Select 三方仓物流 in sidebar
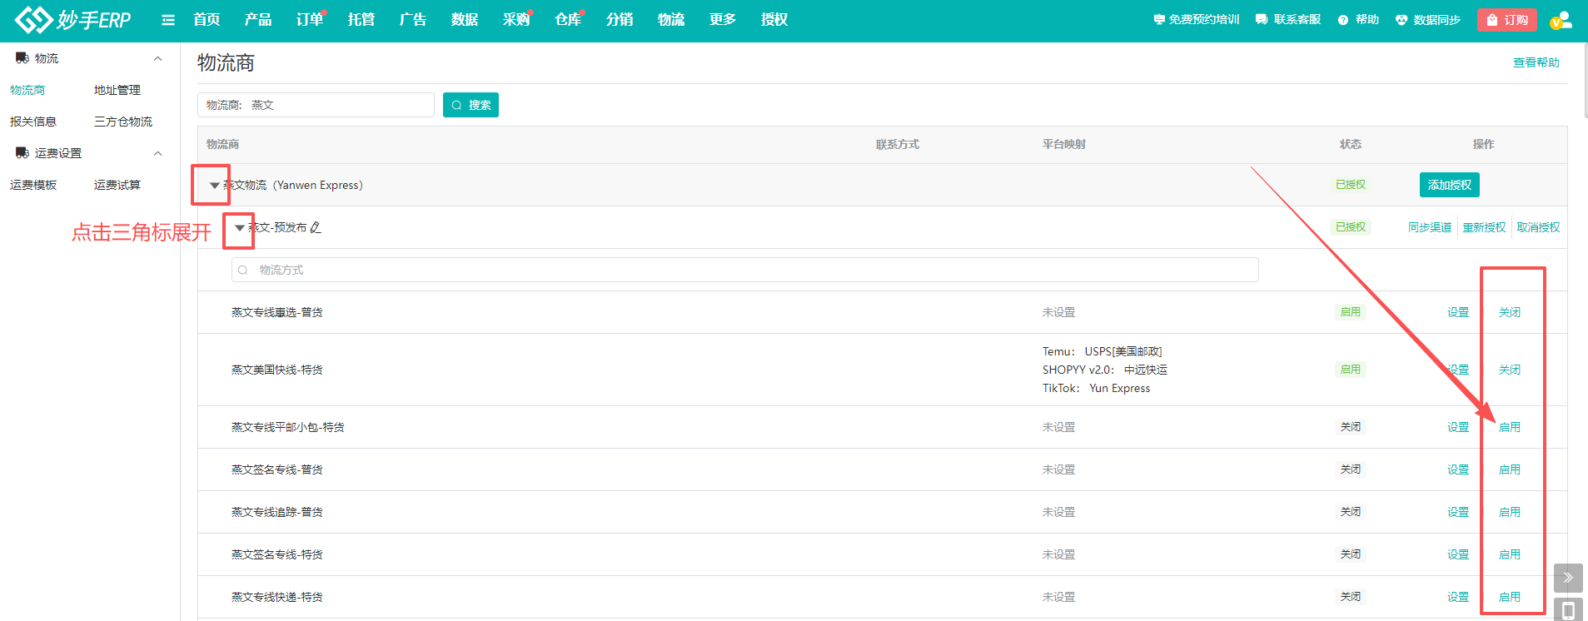Viewport: 1588px width, 621px height. pos(123,122)
